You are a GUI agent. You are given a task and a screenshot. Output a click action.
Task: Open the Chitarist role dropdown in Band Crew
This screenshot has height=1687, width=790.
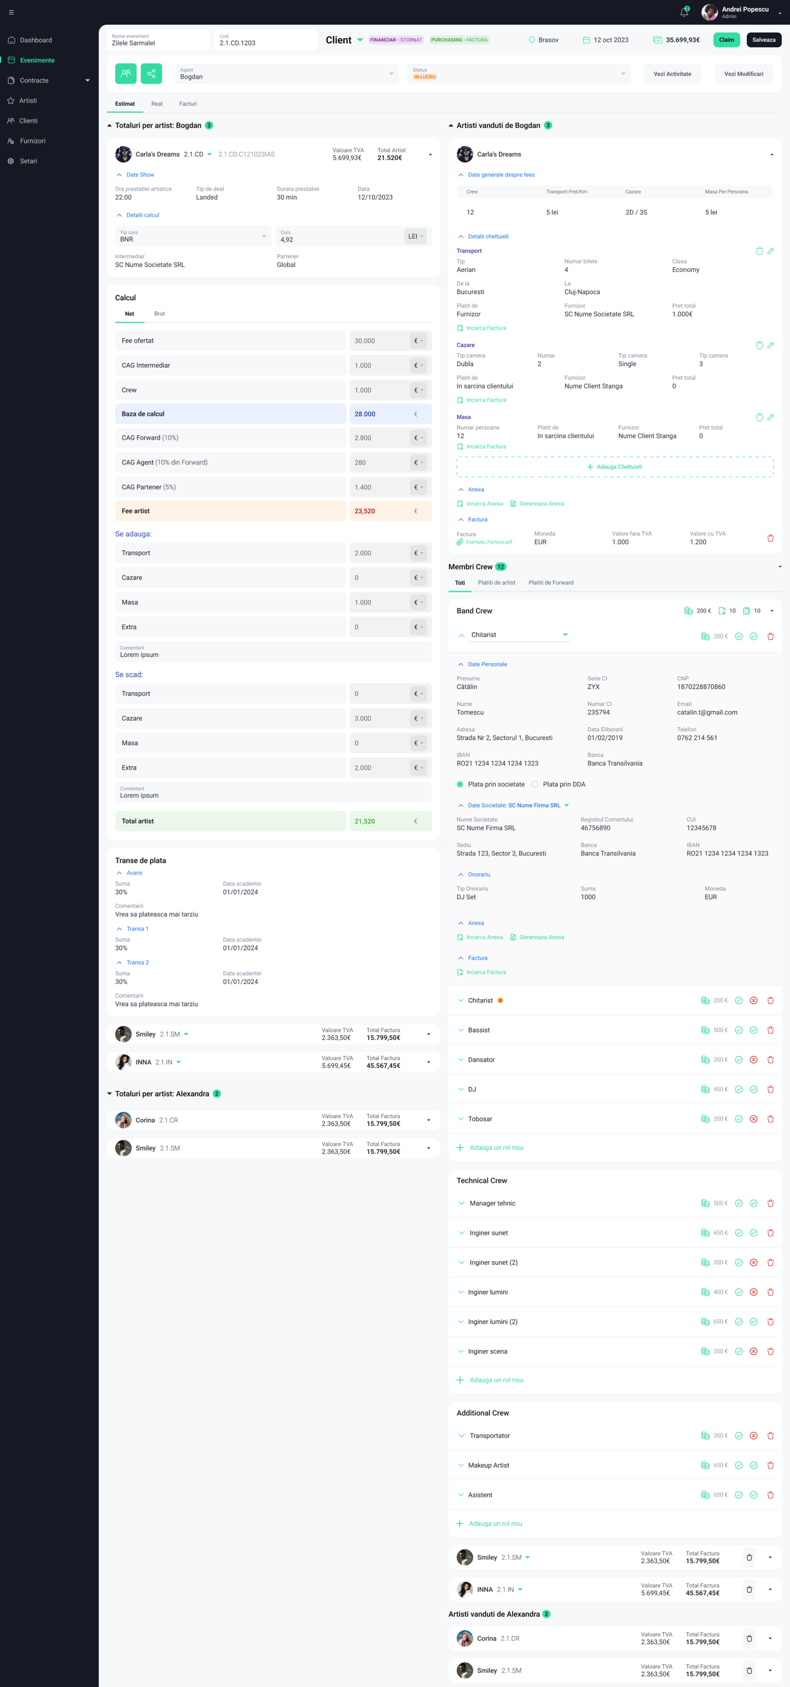[x=565, y=634]
